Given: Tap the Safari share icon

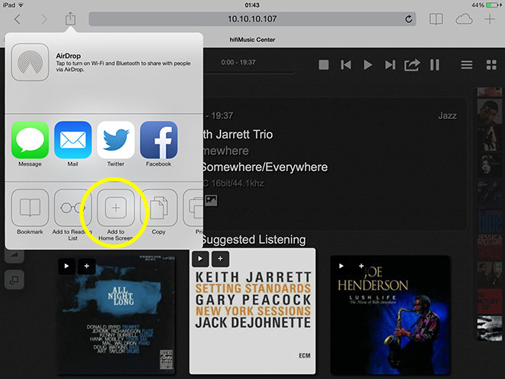Looking at the screenshot, I should (x=70, y=18).
